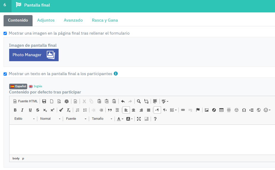
Task: Click the Select All icon
Action: point(155,101)
